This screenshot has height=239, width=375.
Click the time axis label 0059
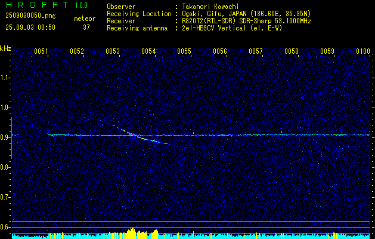click(x=327, y=51)
